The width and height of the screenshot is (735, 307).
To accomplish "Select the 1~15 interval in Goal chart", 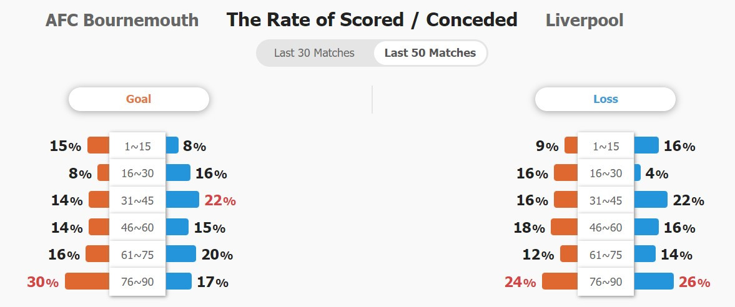I will click(x=137, y=146).
